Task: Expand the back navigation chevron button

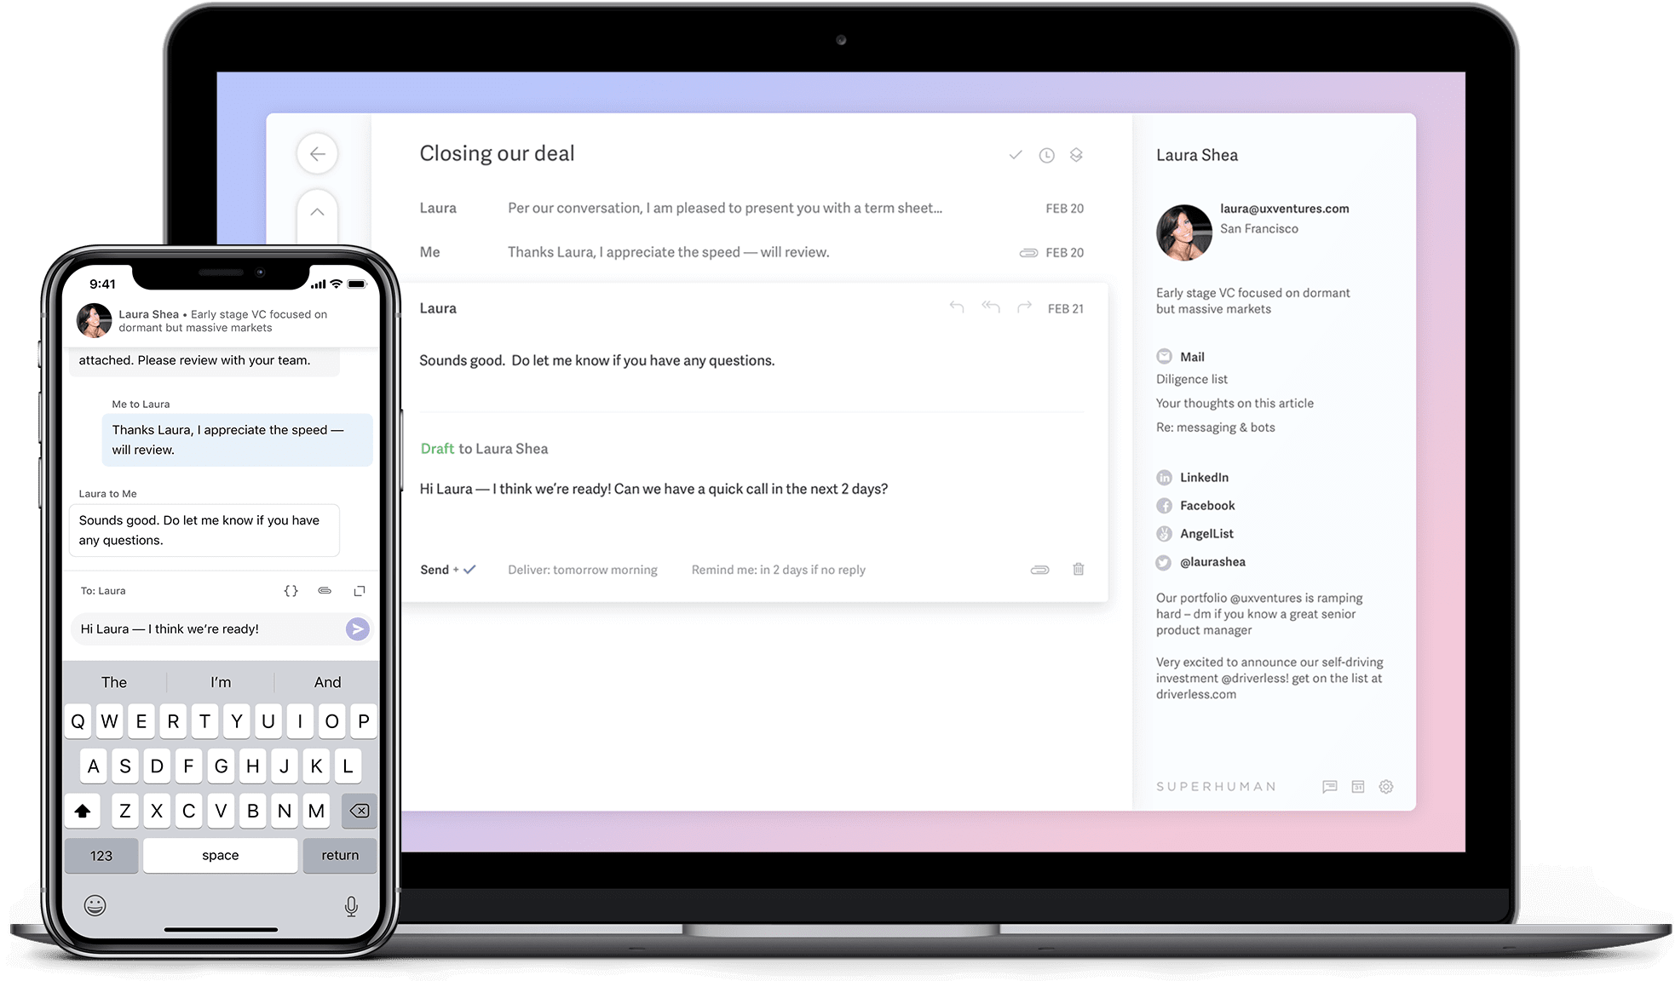Action: (317, 153)
